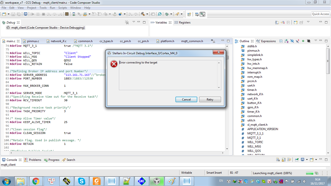Switch to the CCS Debug perspective icon

202,14
